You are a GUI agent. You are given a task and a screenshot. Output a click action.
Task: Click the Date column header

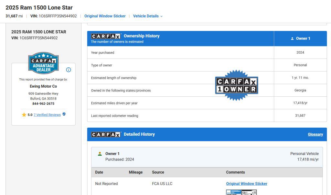[99, 172]
